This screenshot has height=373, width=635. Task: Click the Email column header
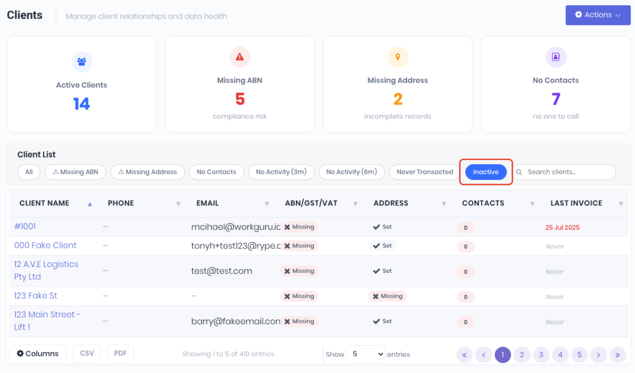(x=208, y=203)
